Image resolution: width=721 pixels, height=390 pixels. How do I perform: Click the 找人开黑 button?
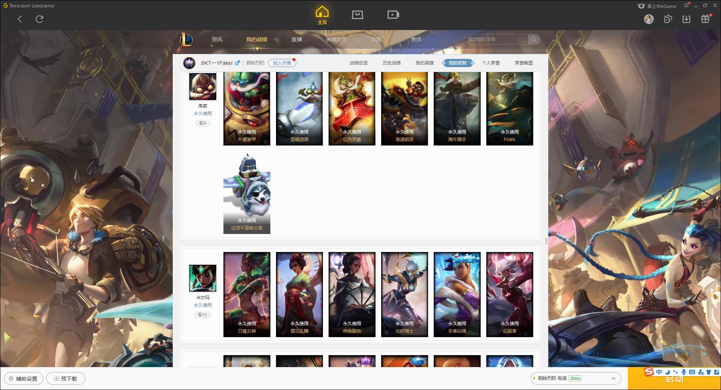pyautogui.click(x=282, y=63)
